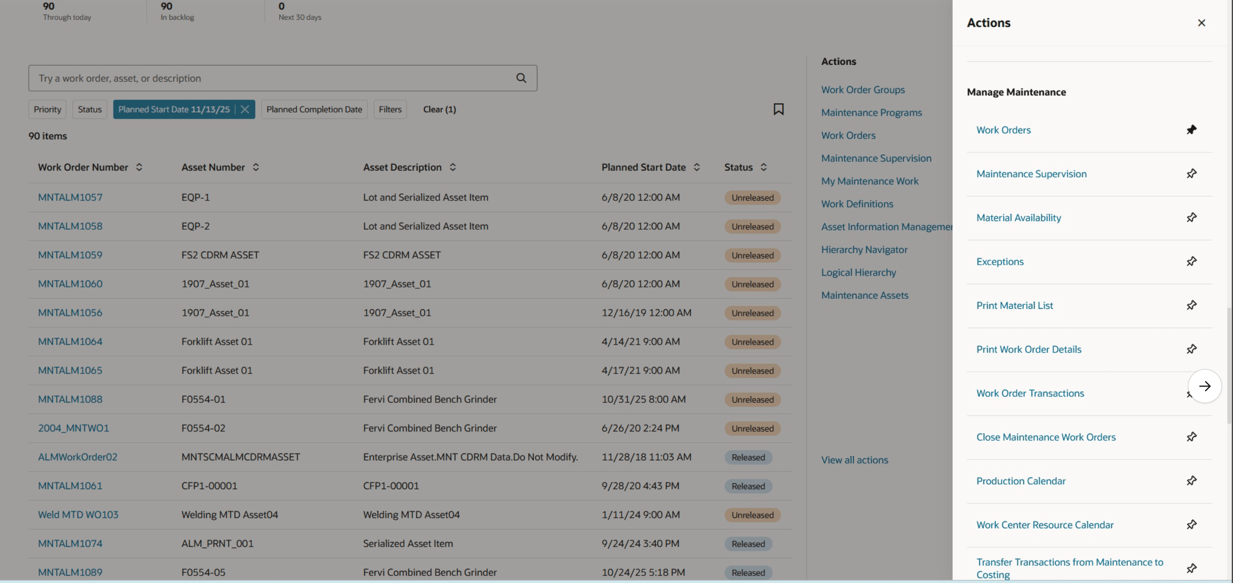This screenshot has height=583, width=1233.
Task: Click the search magnifier icon
Action: click(521, 78)
